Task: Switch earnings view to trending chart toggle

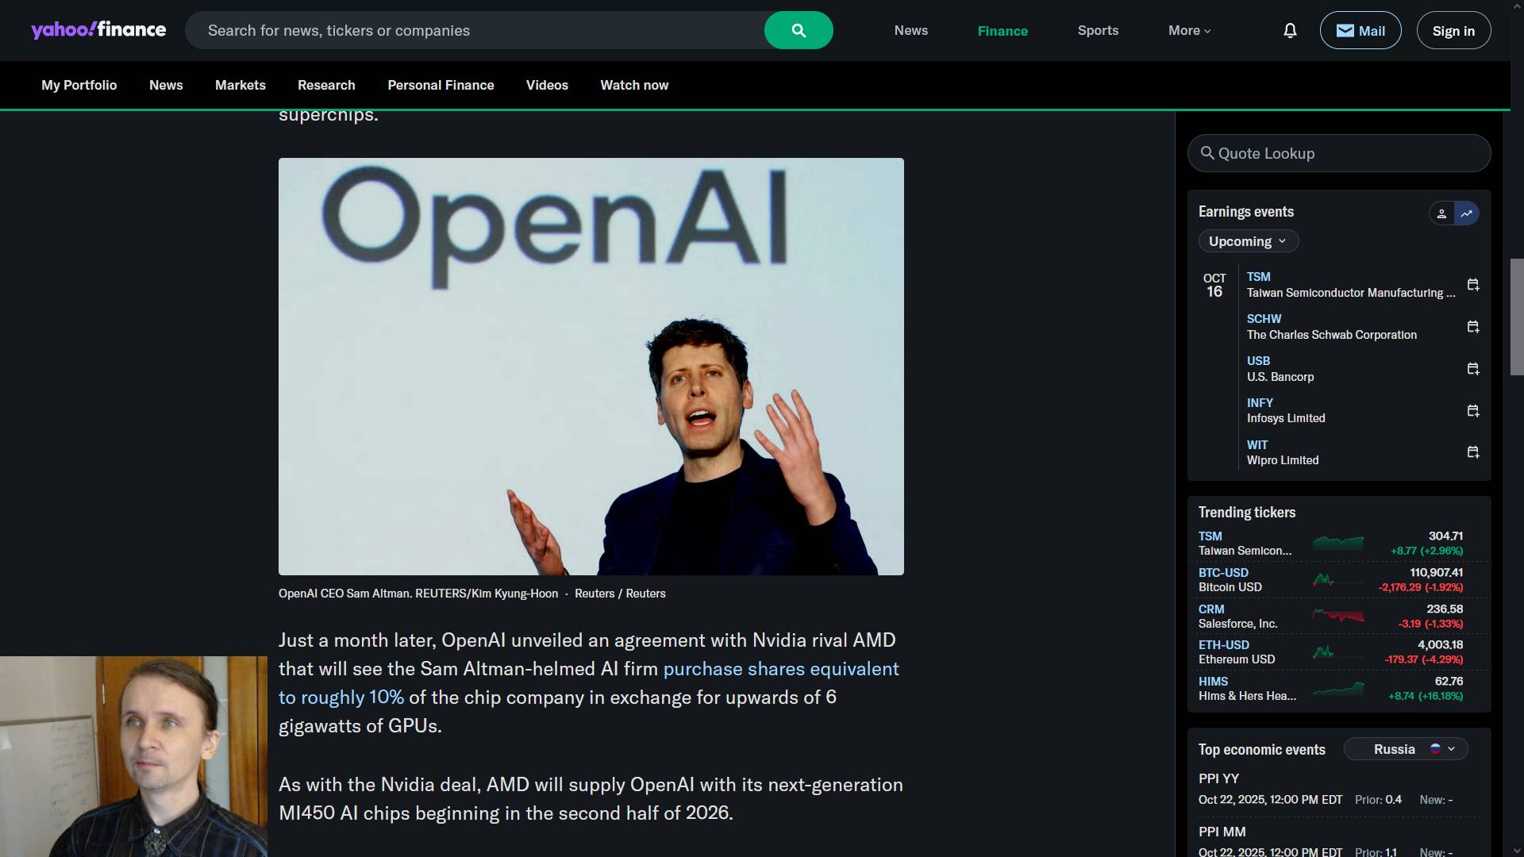Action: point(1467,213)
